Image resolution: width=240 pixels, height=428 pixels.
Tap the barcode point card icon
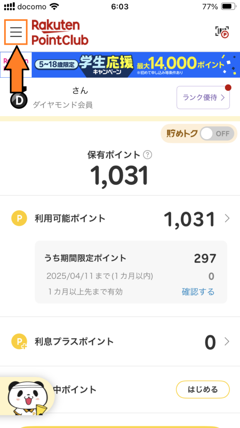pos(222,32)
